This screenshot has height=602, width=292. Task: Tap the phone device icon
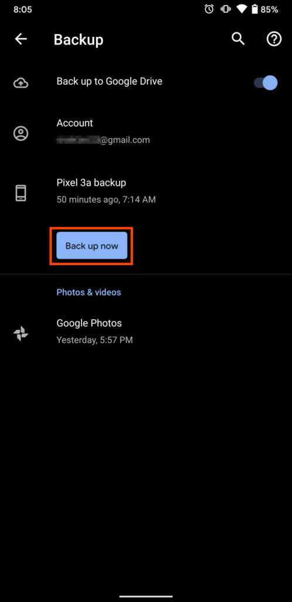(x=21, y=193)
